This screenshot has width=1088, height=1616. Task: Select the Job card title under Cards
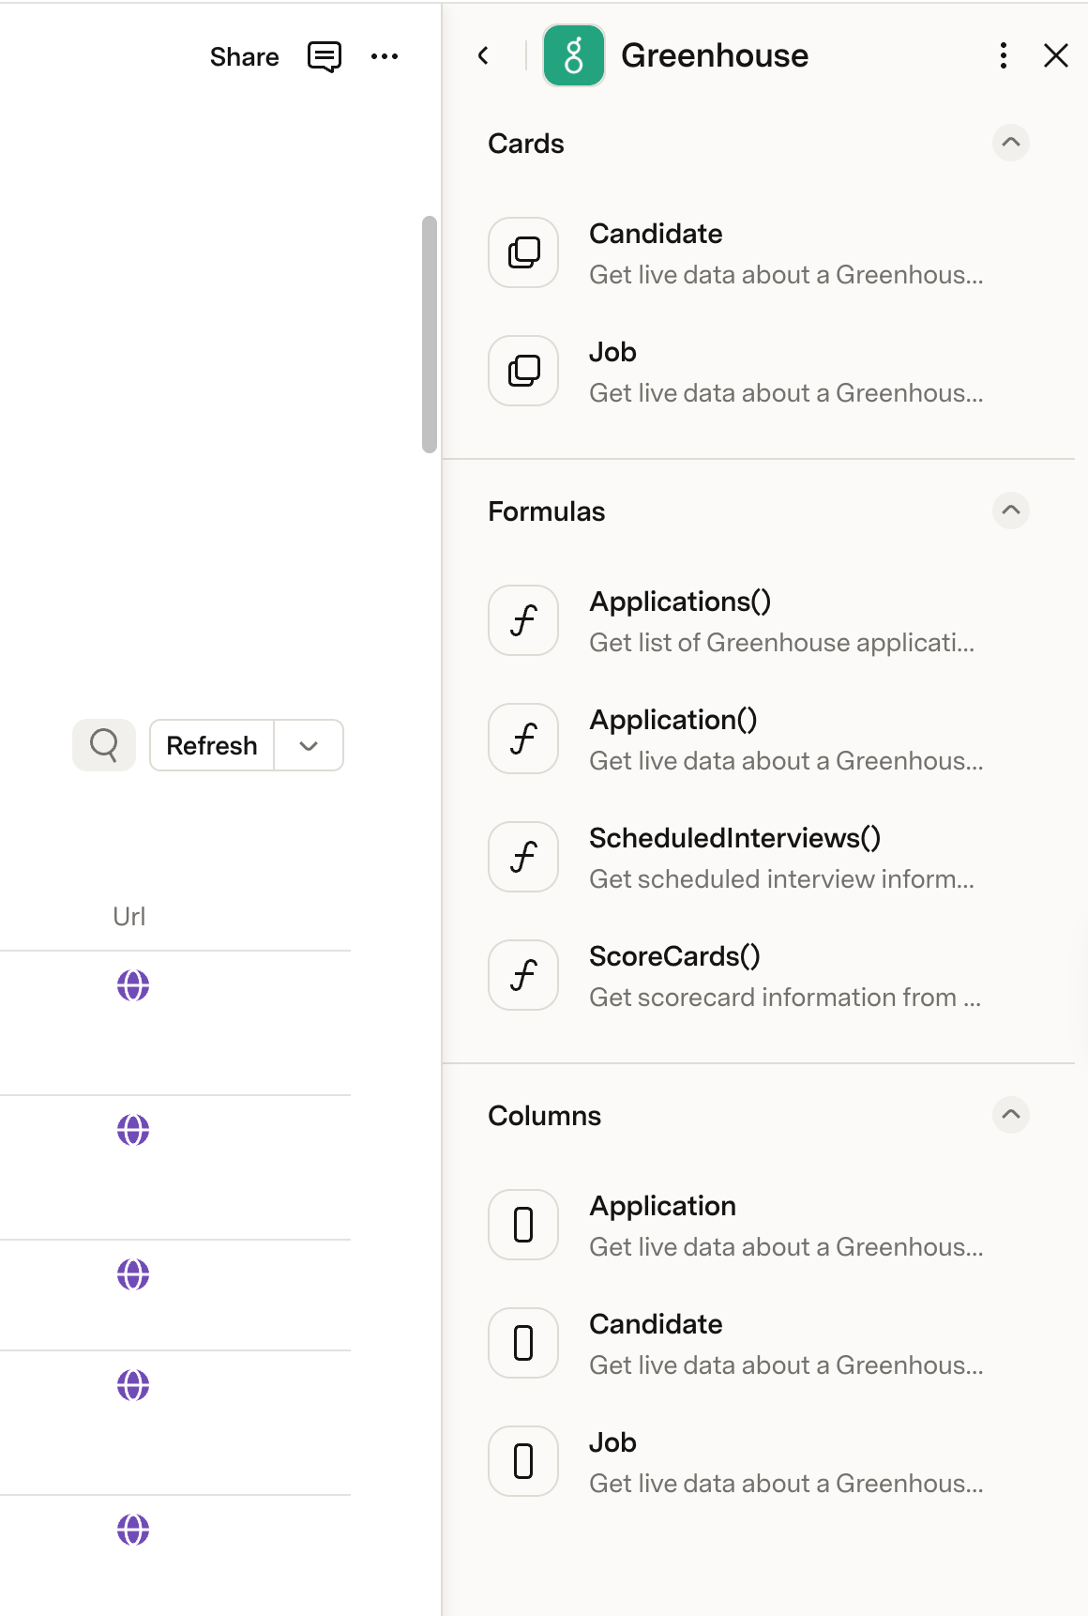tap(612, 352)
